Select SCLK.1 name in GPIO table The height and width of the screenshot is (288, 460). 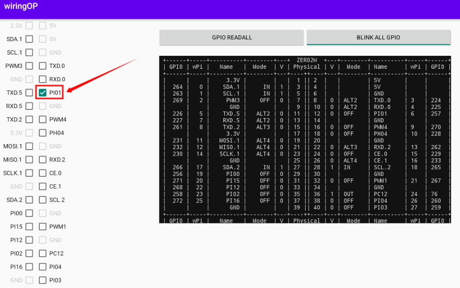click(x=229, y=154)
